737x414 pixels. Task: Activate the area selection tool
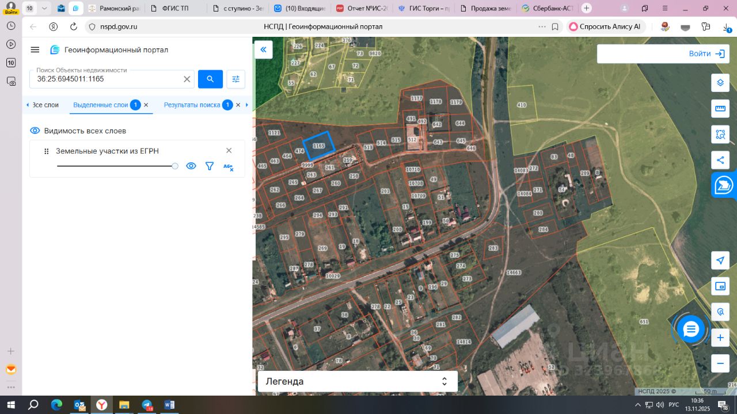tap(720, 135)
